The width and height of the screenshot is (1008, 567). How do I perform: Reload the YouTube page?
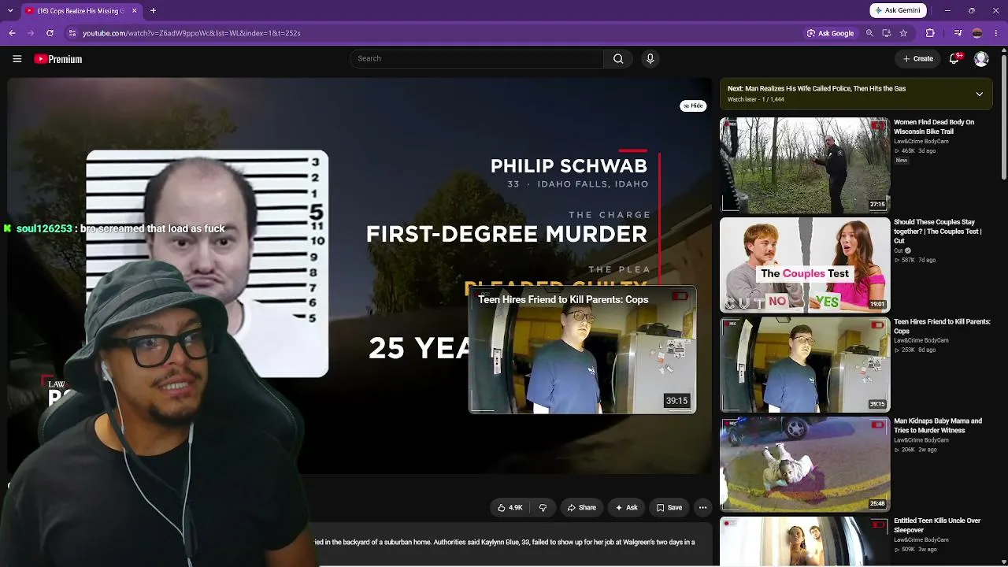[50, 33]
